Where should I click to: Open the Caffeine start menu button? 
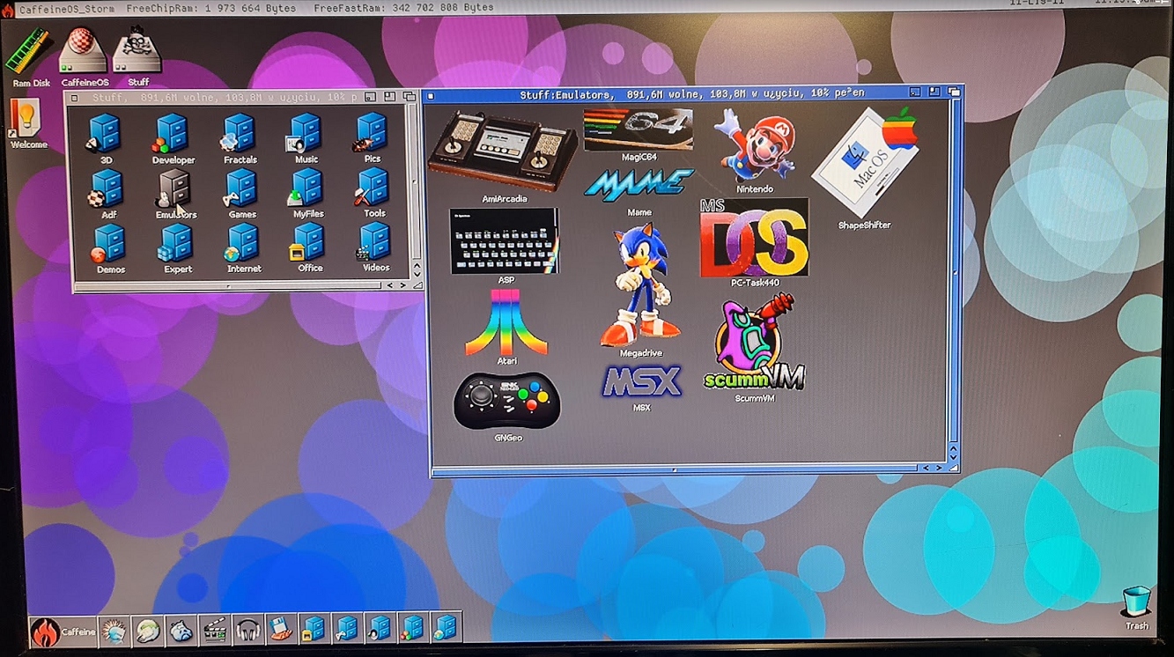pyautogui.click(x=63, y=631)
